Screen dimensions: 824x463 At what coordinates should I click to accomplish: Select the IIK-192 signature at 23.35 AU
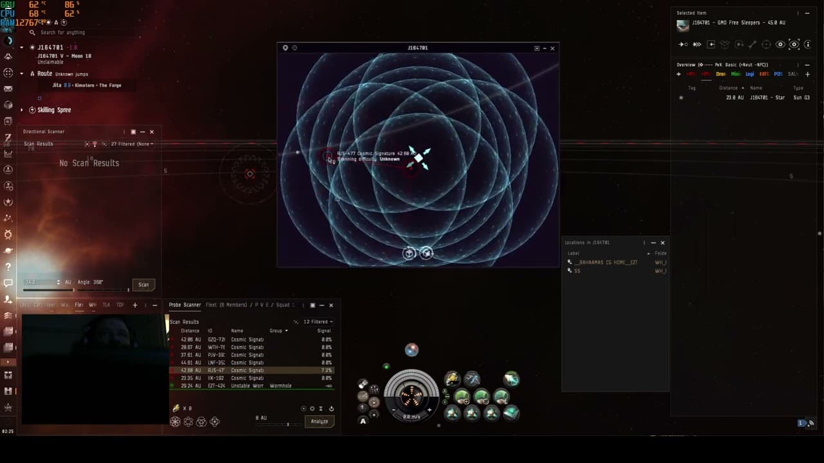[x=251, y=378]
